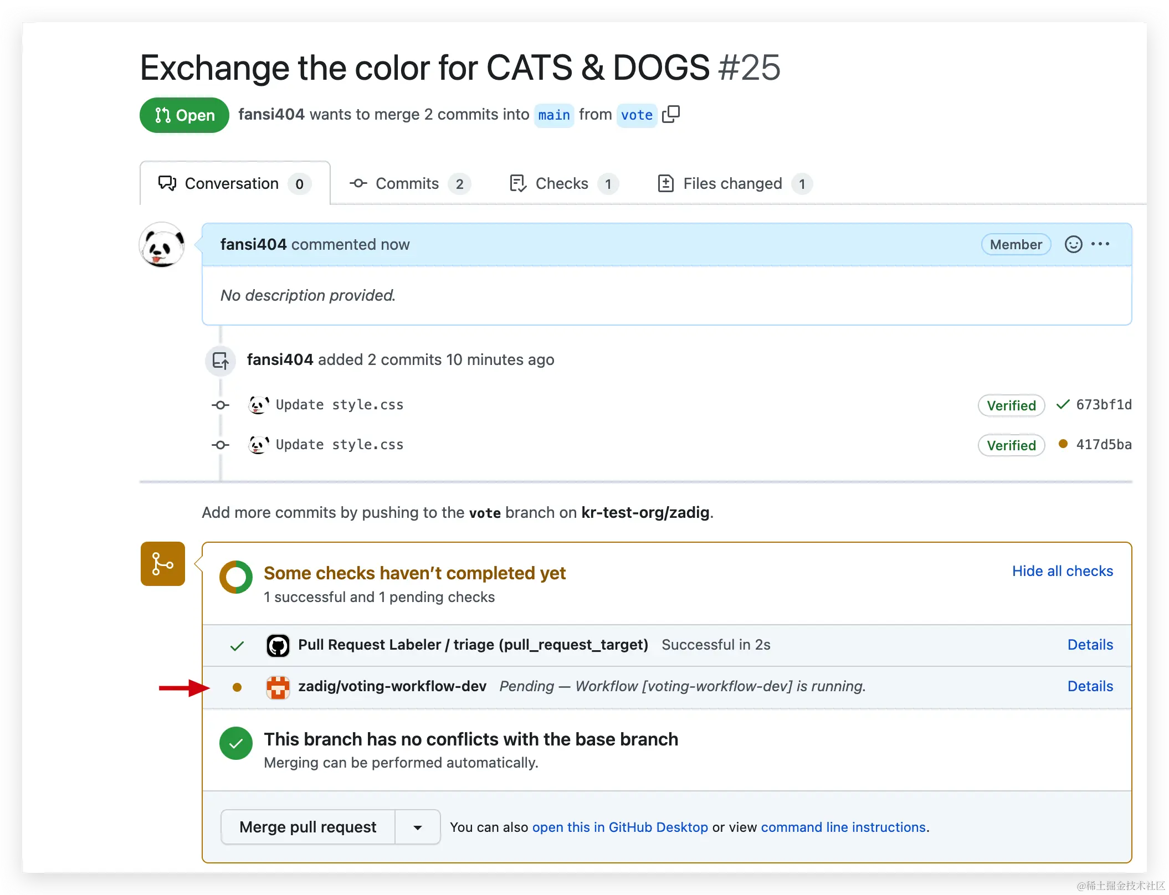Click green checkmark status beside commit 673bf1d
The height and width of the screenshot is (895, 1169).
[1062, 405]
